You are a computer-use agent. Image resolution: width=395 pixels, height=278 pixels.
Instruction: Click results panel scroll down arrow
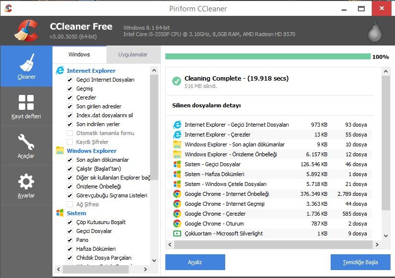pyautogui.click(x=386, y=236)
